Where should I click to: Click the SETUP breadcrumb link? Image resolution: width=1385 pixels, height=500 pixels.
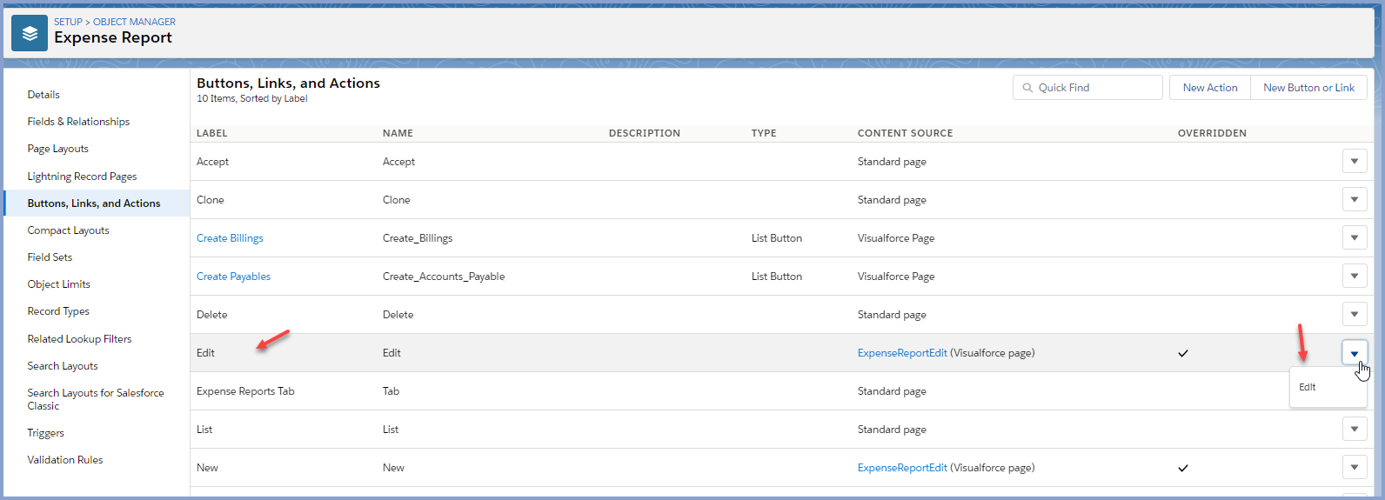(x=68, y=22)
